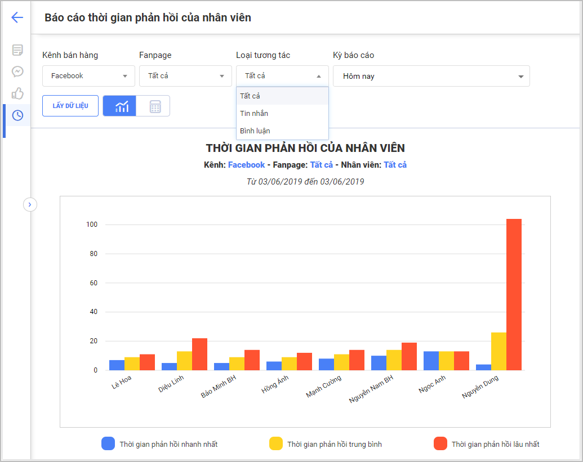
Task: Toggle the blue fastest response legend swatch
Action: click(108, 444)
